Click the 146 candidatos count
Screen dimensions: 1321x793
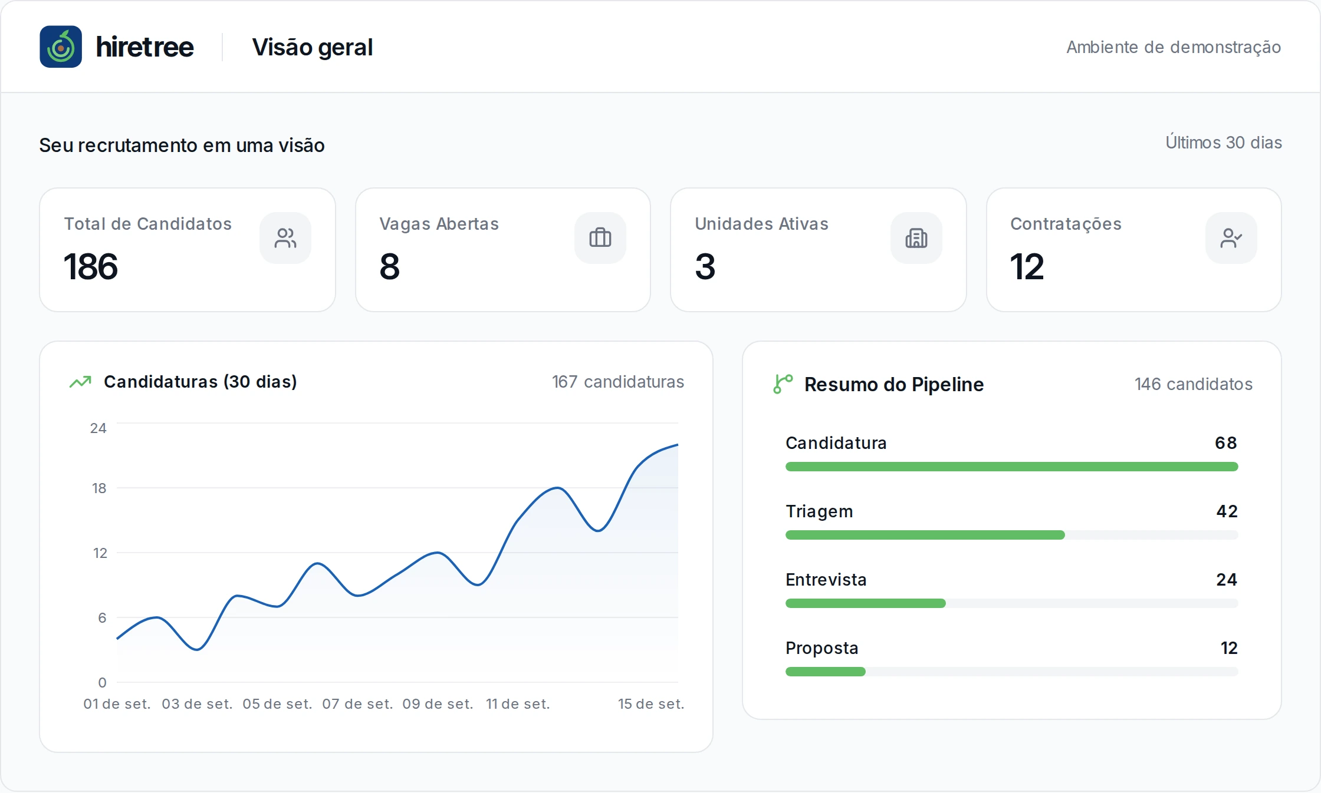[x=1194, y=384]
